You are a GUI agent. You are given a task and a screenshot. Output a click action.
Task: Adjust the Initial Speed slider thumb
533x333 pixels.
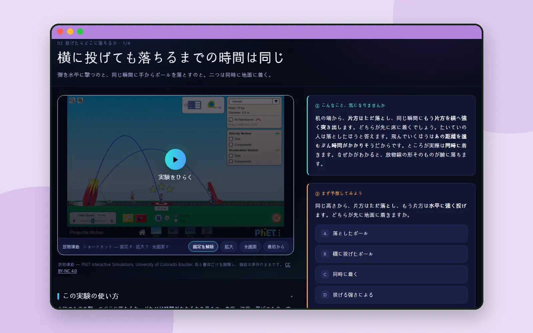(x=93, y=221)
